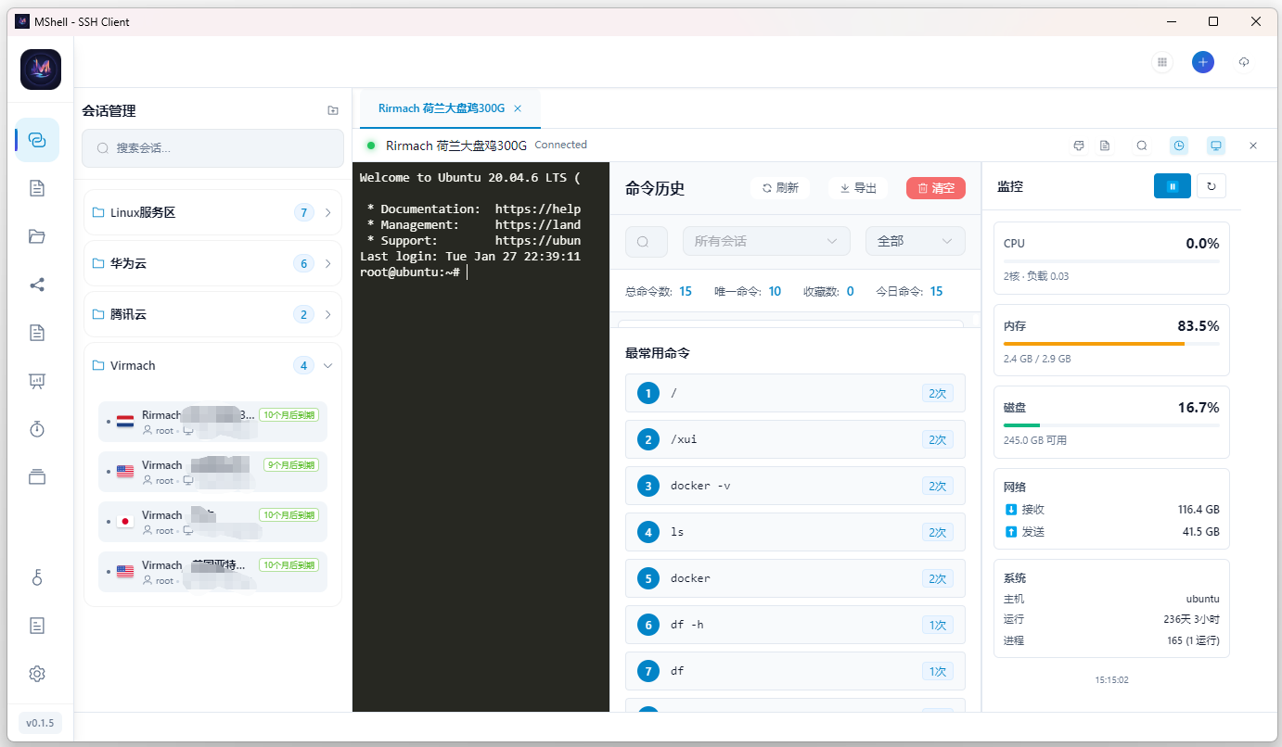Image resolution: width=1282 pixels, height=747 pixels.
Task: Pause monitoring with the blue pause button
Action: (1172, 186)
